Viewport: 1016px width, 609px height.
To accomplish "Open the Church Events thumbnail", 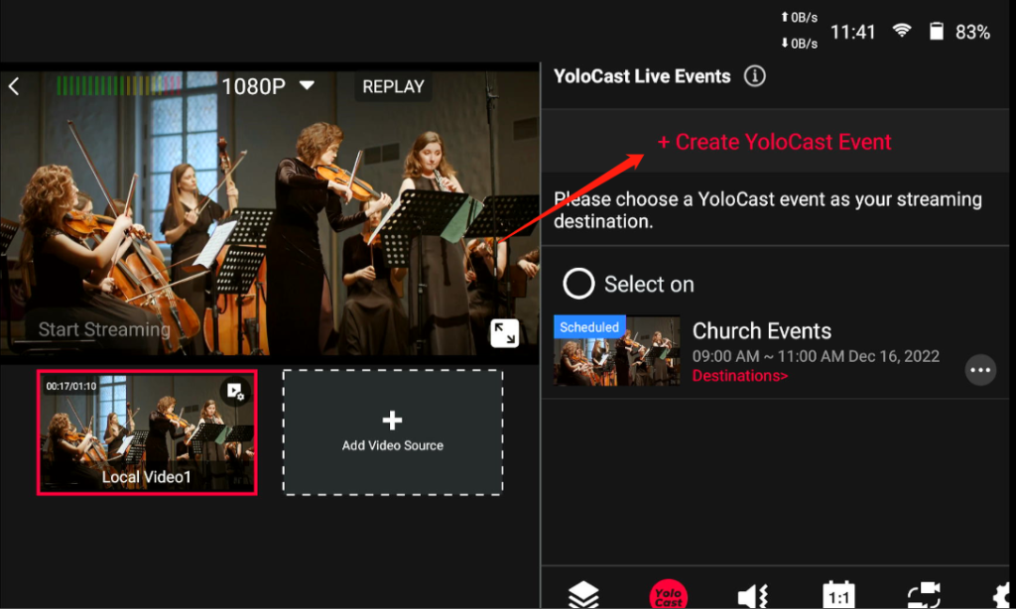I will 617,350.
